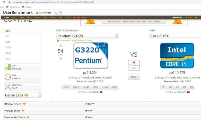Open the red YouTube icon in nav bar
201x121 pixels.
[74, 18]
